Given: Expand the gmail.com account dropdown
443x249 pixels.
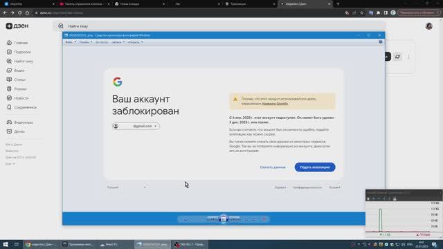Looking at the screenshot, I should pos(136,126).
